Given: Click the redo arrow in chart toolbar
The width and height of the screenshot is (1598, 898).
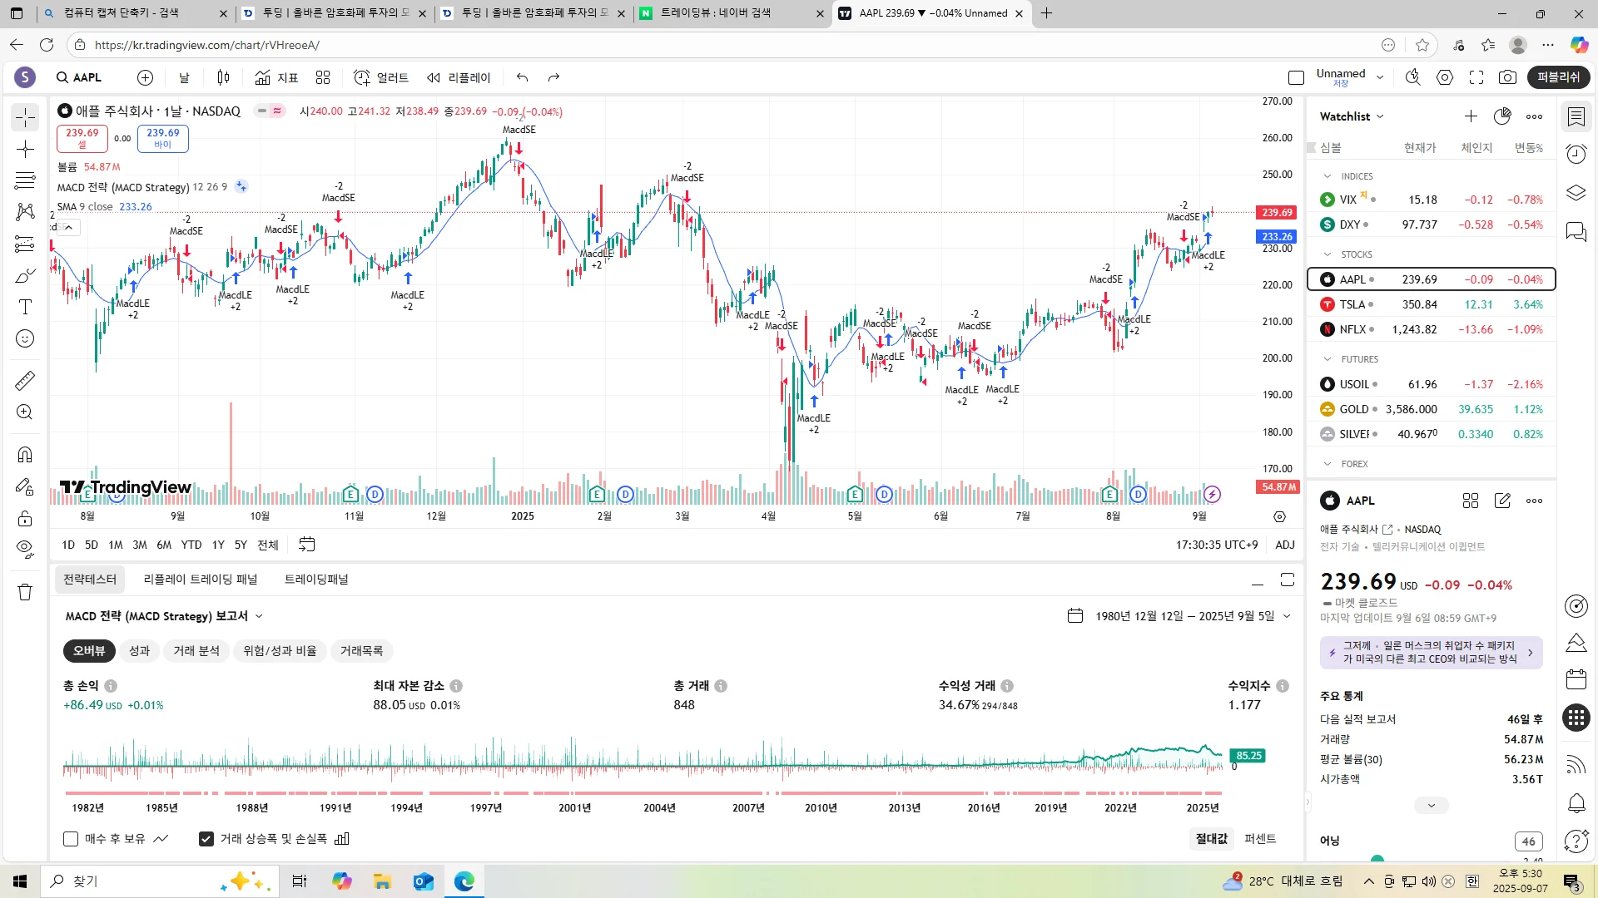Looking at the screenshot, I should click(553, 77).
